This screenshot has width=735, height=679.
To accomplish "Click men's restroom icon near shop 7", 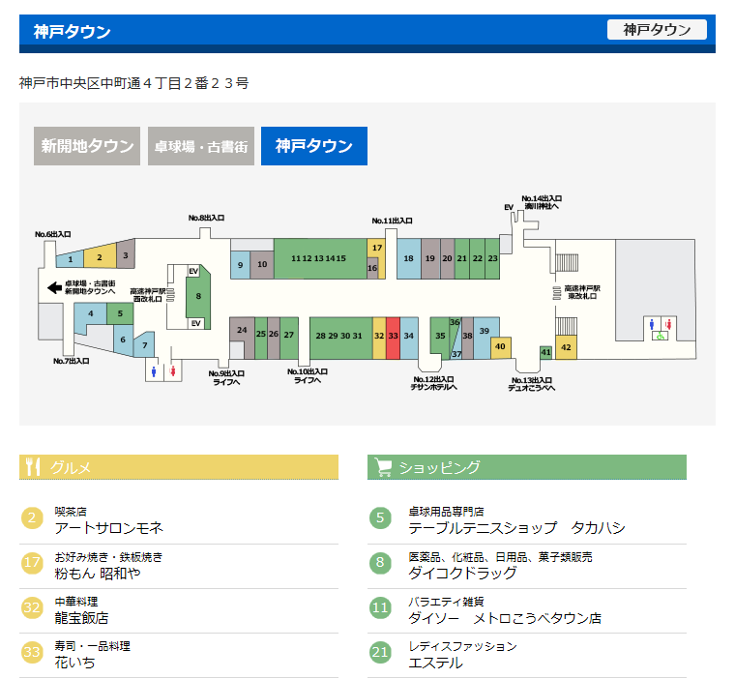I will [x=154, y=371].
